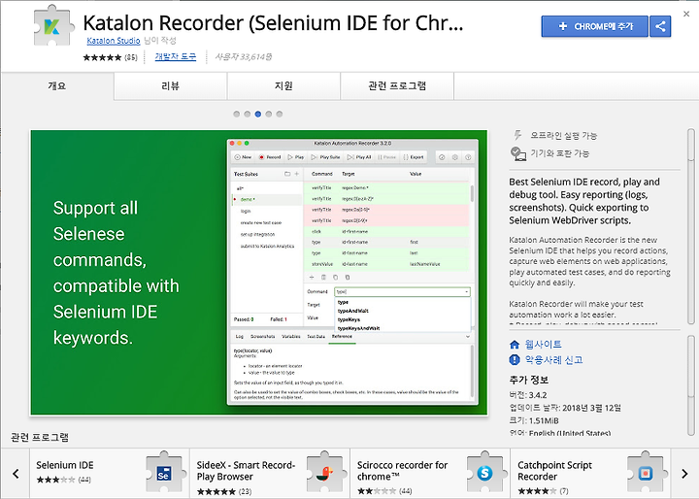Add the extension to Chrome
Image resolution: width=699 pixels, height=499 pixels.
pyautogui.click(x=594, y=26)
